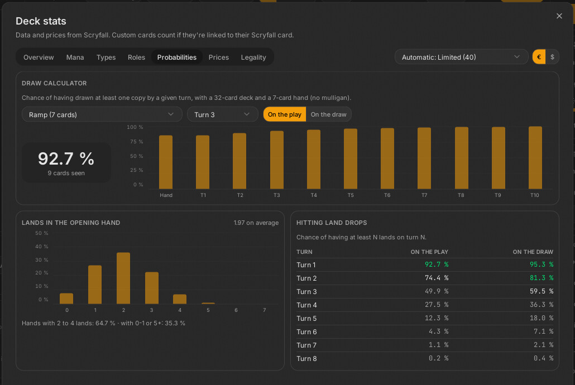This screenshot has width=575, height=385.
Task: Open the Automatic: Limited (40) format dropdown
Action: (461, 57)
